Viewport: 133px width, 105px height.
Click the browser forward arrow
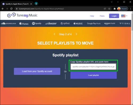[x=7, y=9]
